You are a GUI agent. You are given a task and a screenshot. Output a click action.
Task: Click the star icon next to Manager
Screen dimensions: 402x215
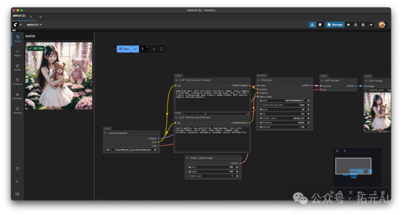[348, 25]
